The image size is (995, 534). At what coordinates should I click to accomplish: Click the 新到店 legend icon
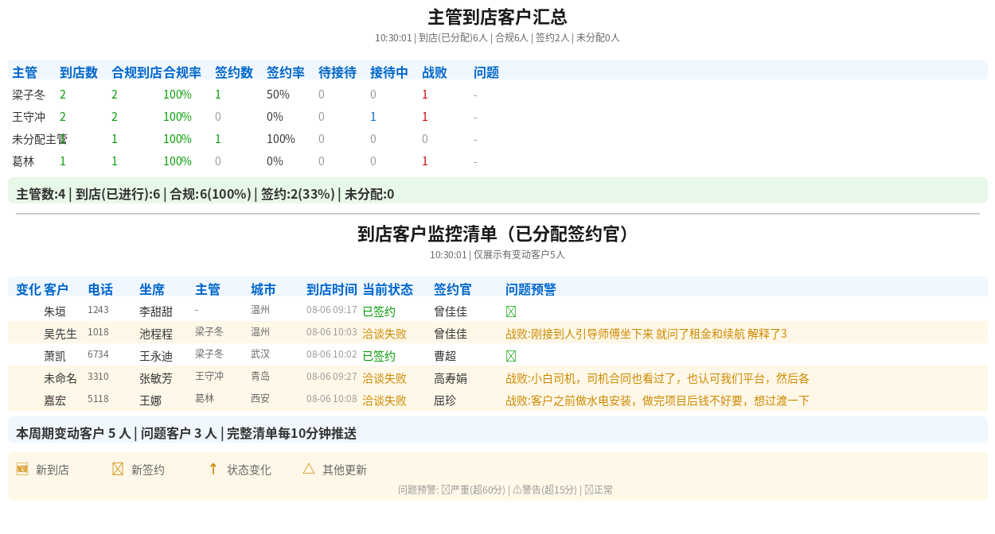[22, 469]
